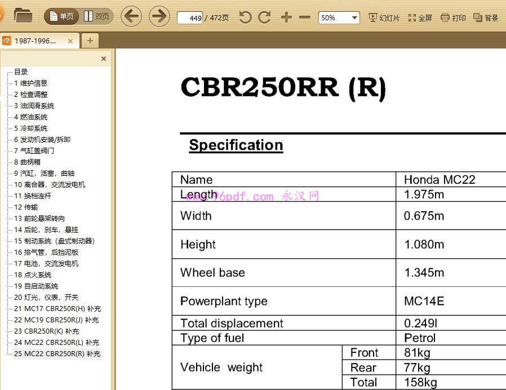
Task: Close the bookmarks sidebar panel
Action: pos(104,59)
